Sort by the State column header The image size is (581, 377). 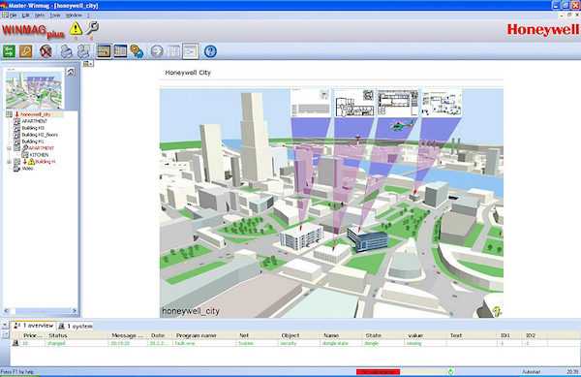tap(383, 335)
